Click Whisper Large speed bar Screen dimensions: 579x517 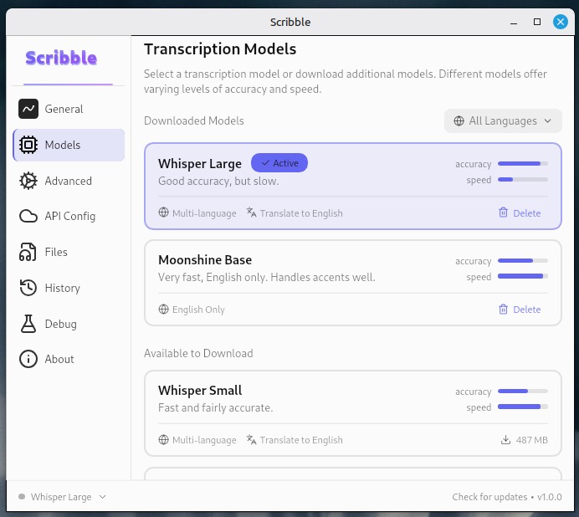pos(523,180)
